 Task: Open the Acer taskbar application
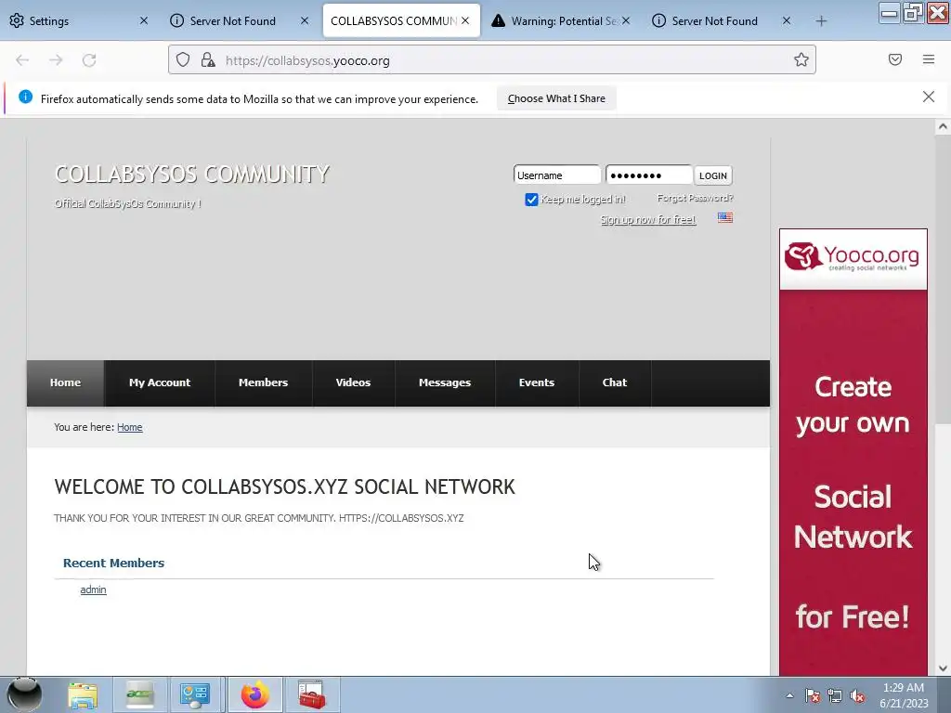139,695
